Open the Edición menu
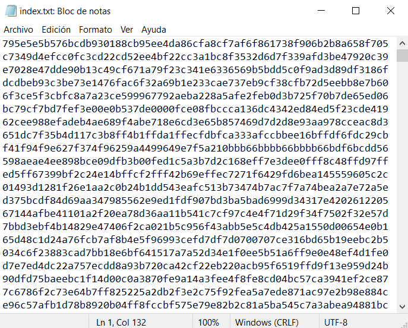 point(56,30)
